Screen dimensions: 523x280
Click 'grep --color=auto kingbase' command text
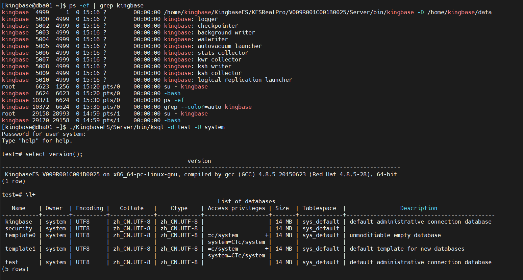pos(208,107)
